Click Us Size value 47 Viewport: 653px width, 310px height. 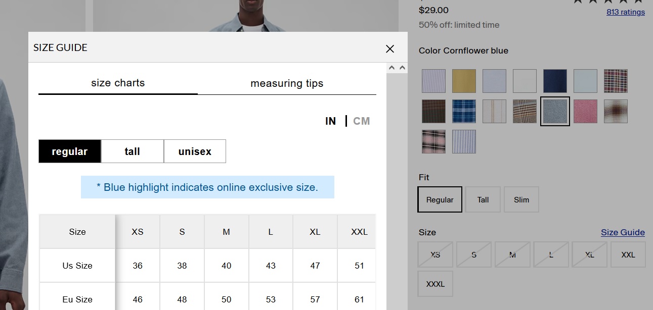[315, 266]
